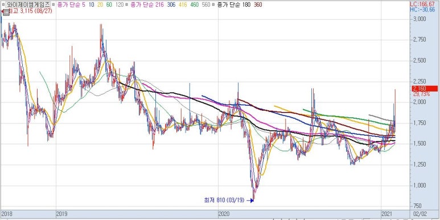
Task: Open the 종가 단순 180 indicator group label
Action: (235, 5)
